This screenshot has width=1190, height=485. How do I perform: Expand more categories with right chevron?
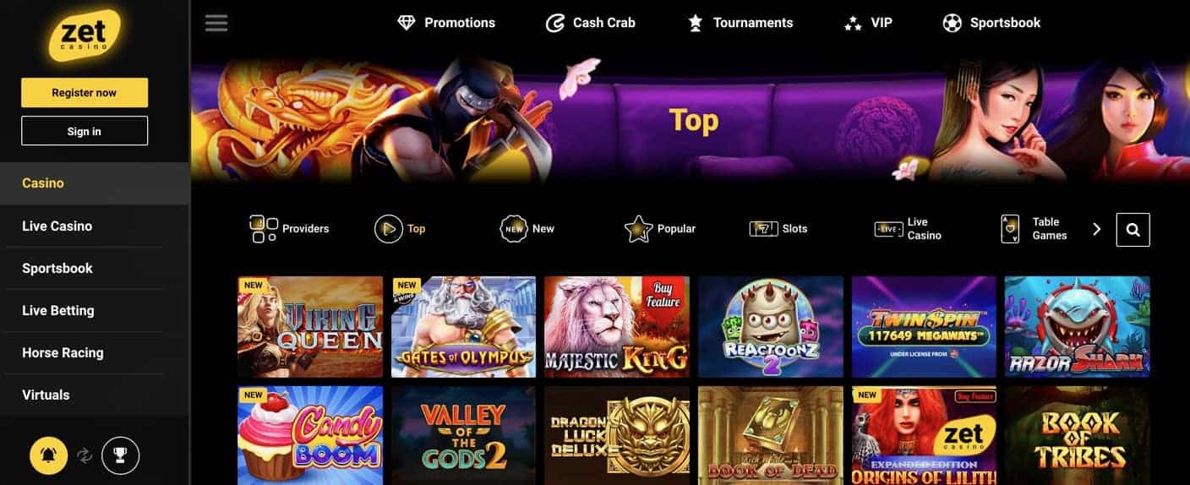point(1097,229)
